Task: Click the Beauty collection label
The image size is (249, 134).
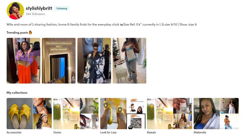Action: (151, 132)
